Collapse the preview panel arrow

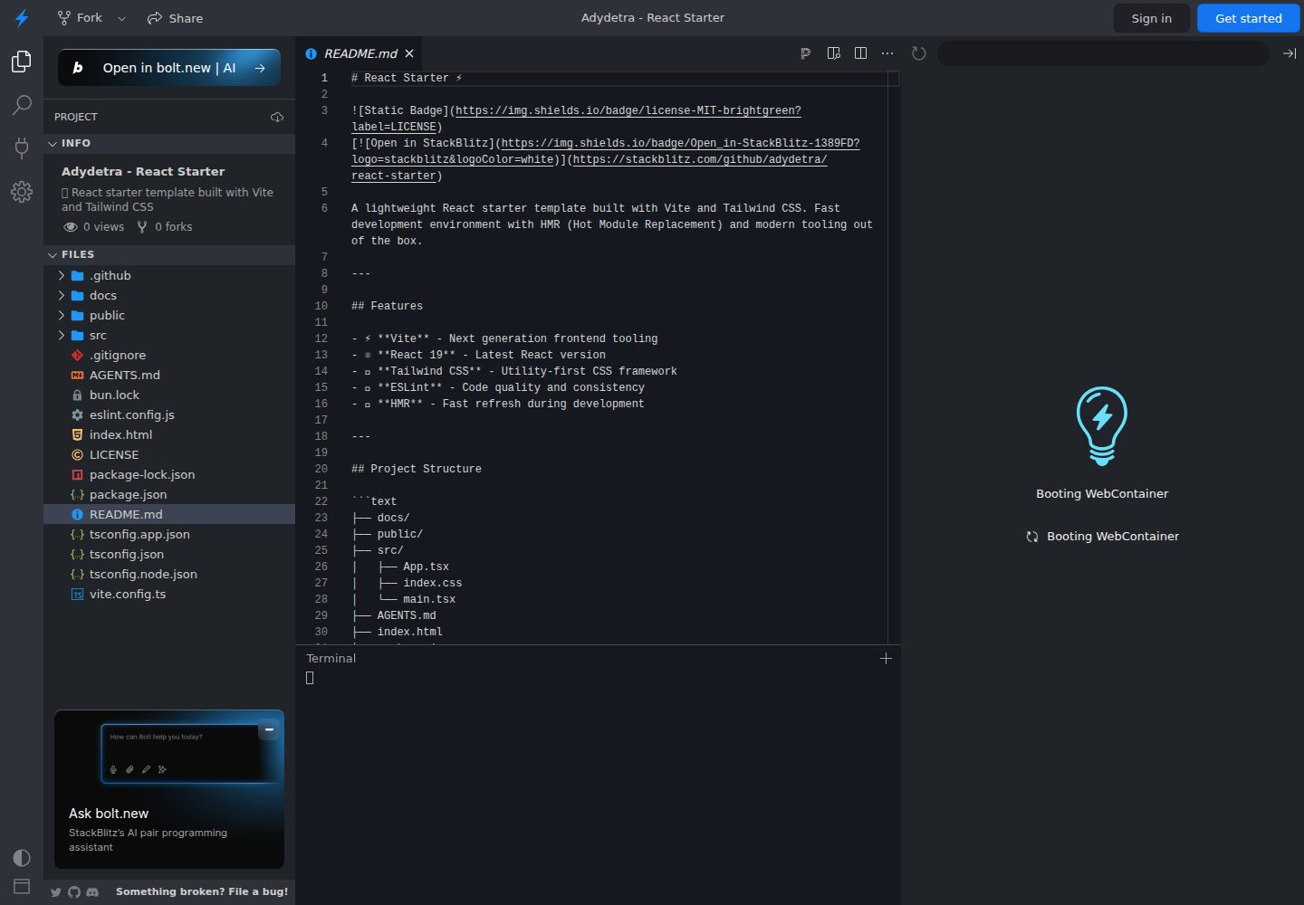(x=1290, y=53)
